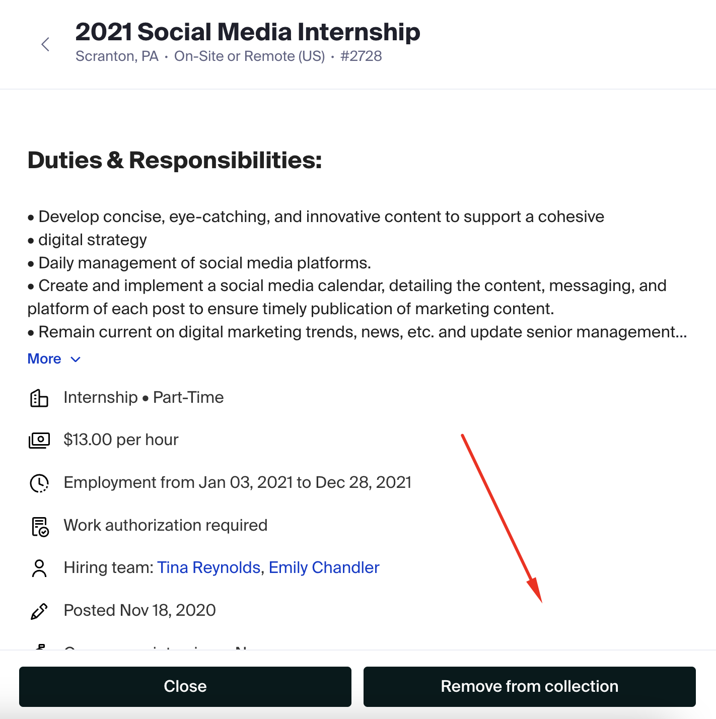This screenshot has width=716, height=719.
Task: Click the clock icon beside Employment dates
Action: pos(39,483)
